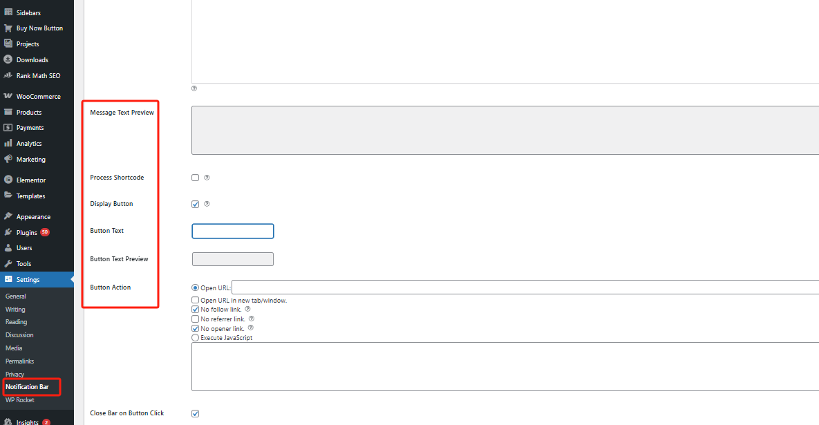Click the Rank Math SEO menu label
Viewport: 819px width, 425px height.
(x=38, y=76)
